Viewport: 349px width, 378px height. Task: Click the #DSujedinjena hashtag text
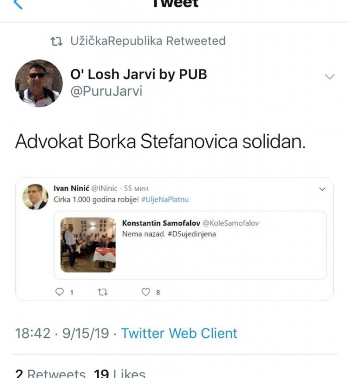coord(191,234)
